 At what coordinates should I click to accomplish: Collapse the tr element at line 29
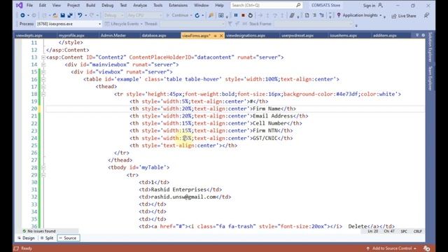(x=43, y=175)
